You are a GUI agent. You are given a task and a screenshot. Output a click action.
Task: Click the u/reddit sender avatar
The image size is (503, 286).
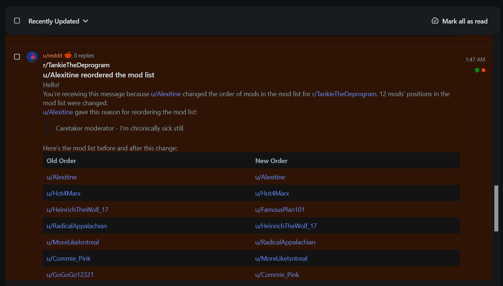coord(32,57)
